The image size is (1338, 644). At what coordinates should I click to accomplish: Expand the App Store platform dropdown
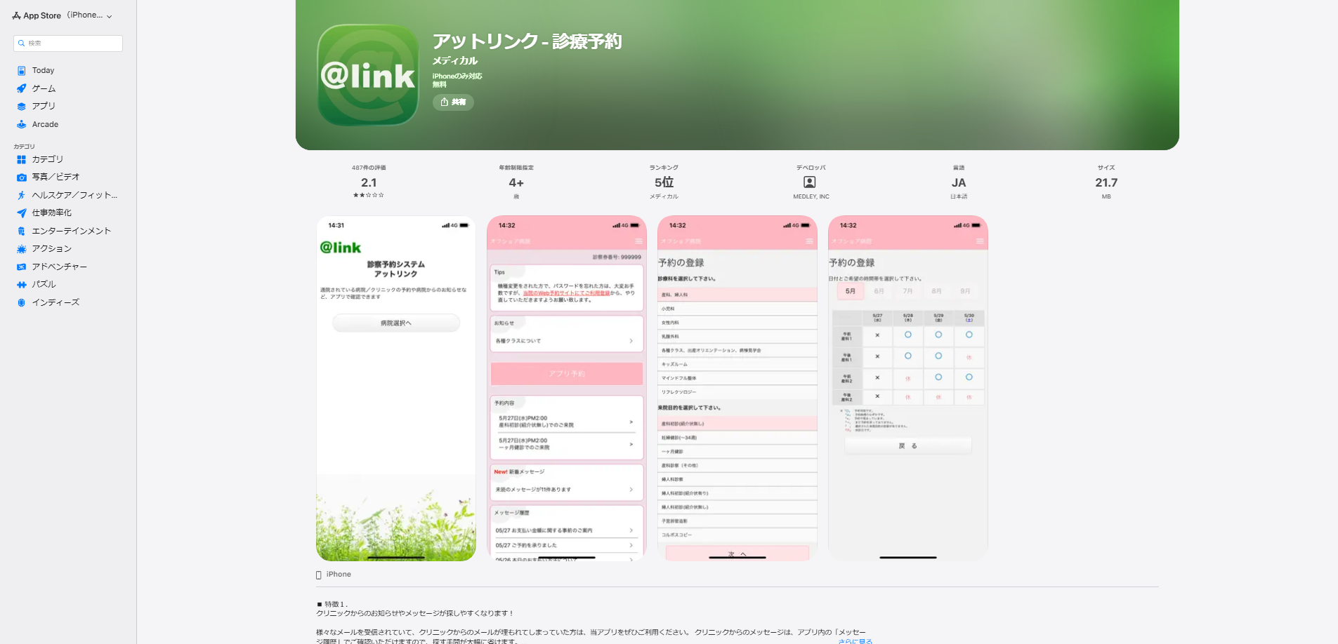109,16
